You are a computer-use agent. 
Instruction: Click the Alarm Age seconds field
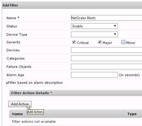click(x=94, y=75)
